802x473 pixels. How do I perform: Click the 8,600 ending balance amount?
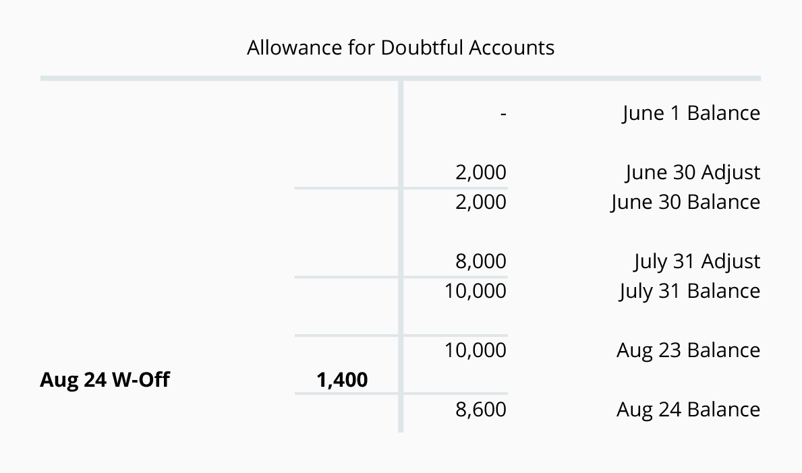pyautogui.click(x=481, y=410)
